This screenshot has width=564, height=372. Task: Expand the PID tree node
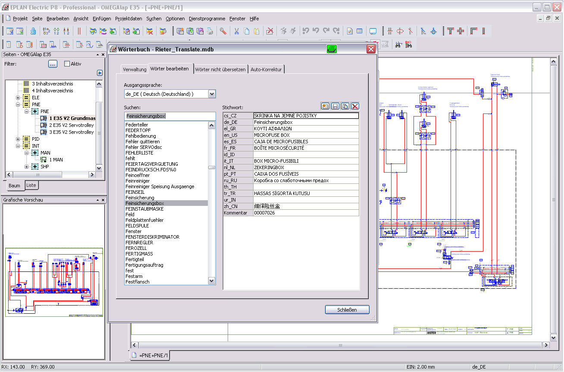point(18,139)
